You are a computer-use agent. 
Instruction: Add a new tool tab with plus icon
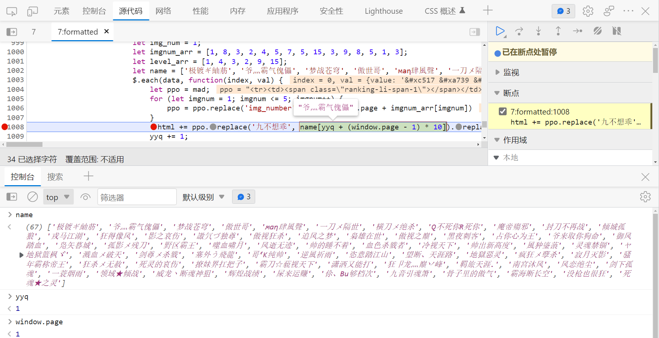(488, 10)
